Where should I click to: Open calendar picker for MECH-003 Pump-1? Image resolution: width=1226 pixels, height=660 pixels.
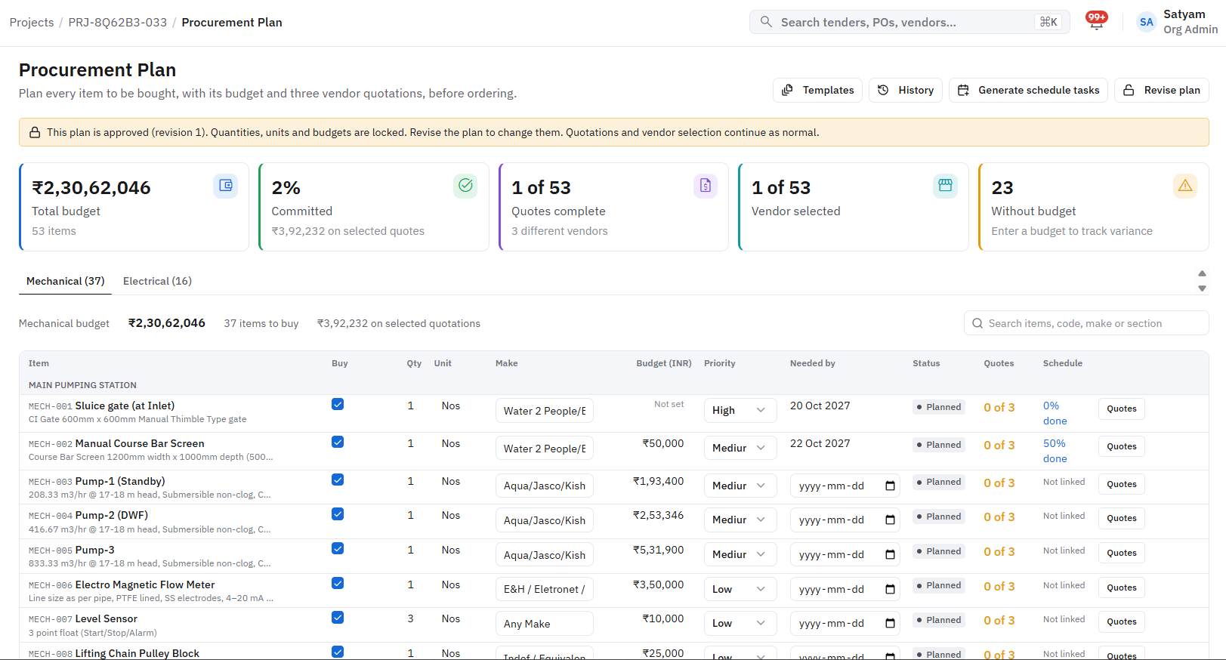[891, 486]
